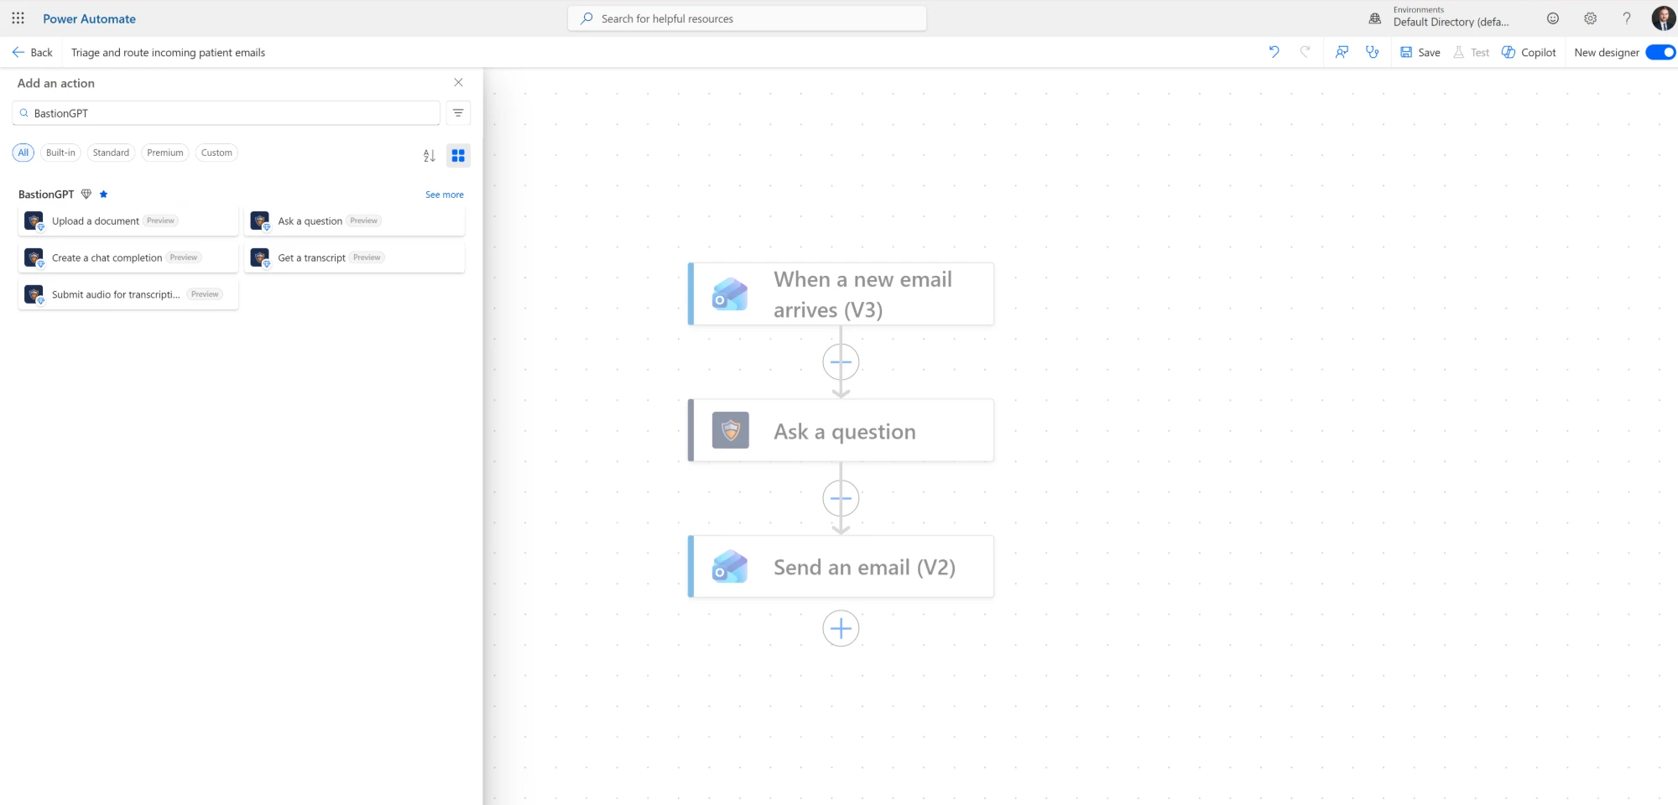The width and height of the screenshot is (1678, 805).
Task: Add the Ask a question action from list
Action: [354, 221]
